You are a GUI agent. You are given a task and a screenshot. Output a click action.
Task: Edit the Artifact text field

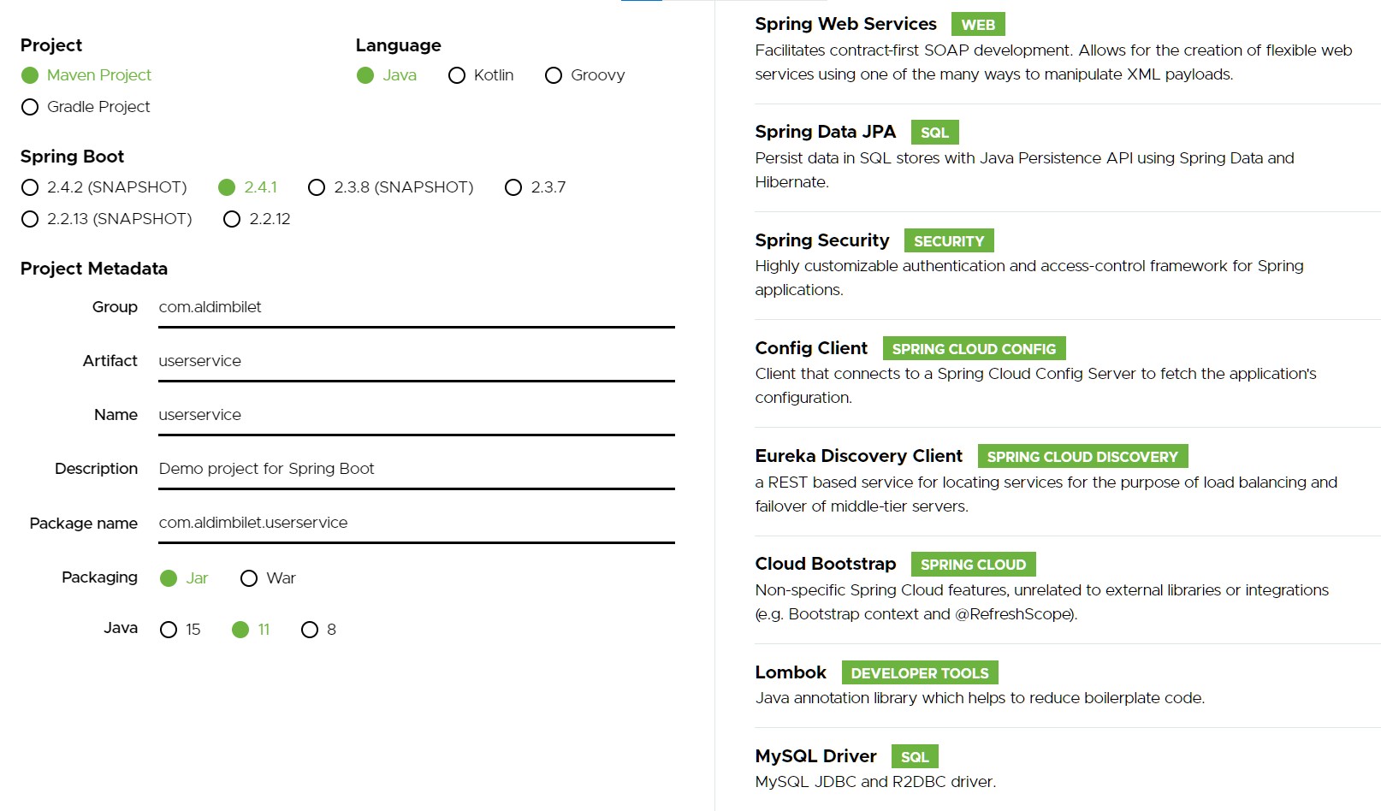coord(417,362)
